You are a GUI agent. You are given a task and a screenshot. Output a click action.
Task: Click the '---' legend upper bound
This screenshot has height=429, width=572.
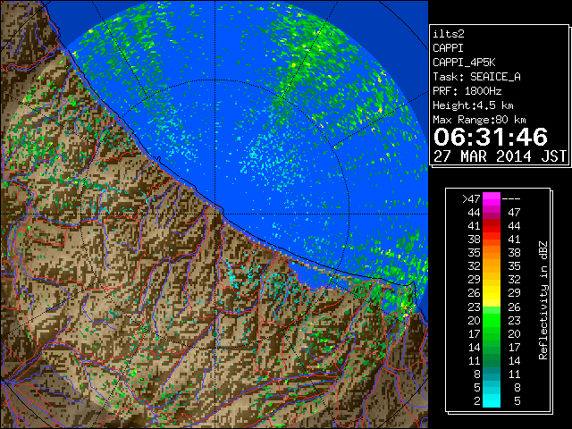(511, 198)
